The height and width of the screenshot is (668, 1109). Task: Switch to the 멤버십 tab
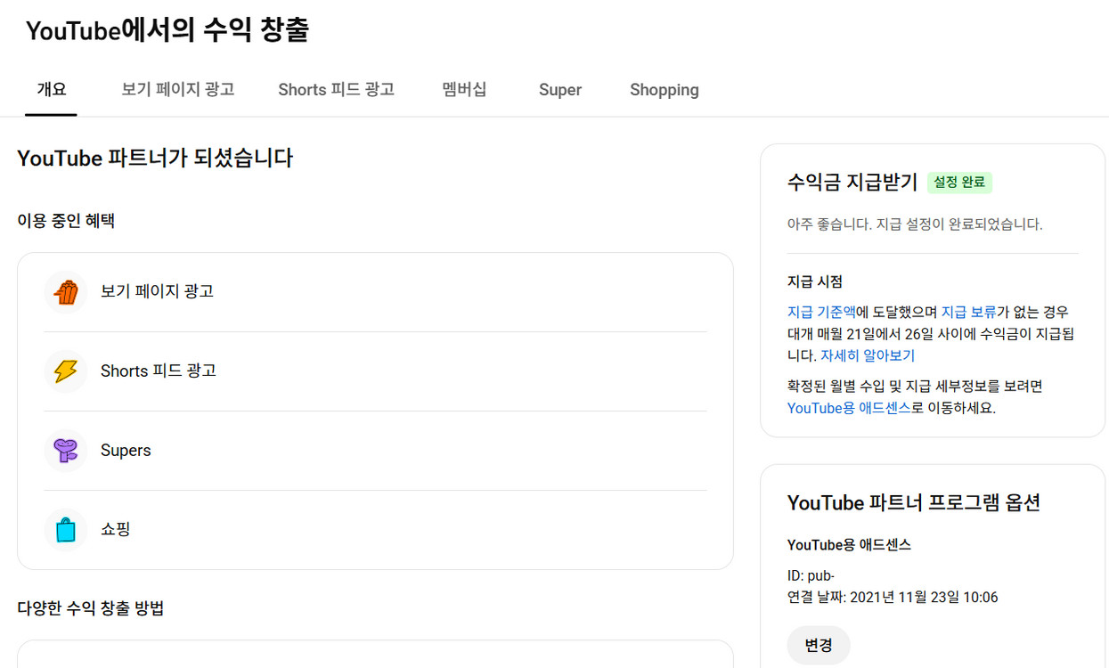pos(464,89)
